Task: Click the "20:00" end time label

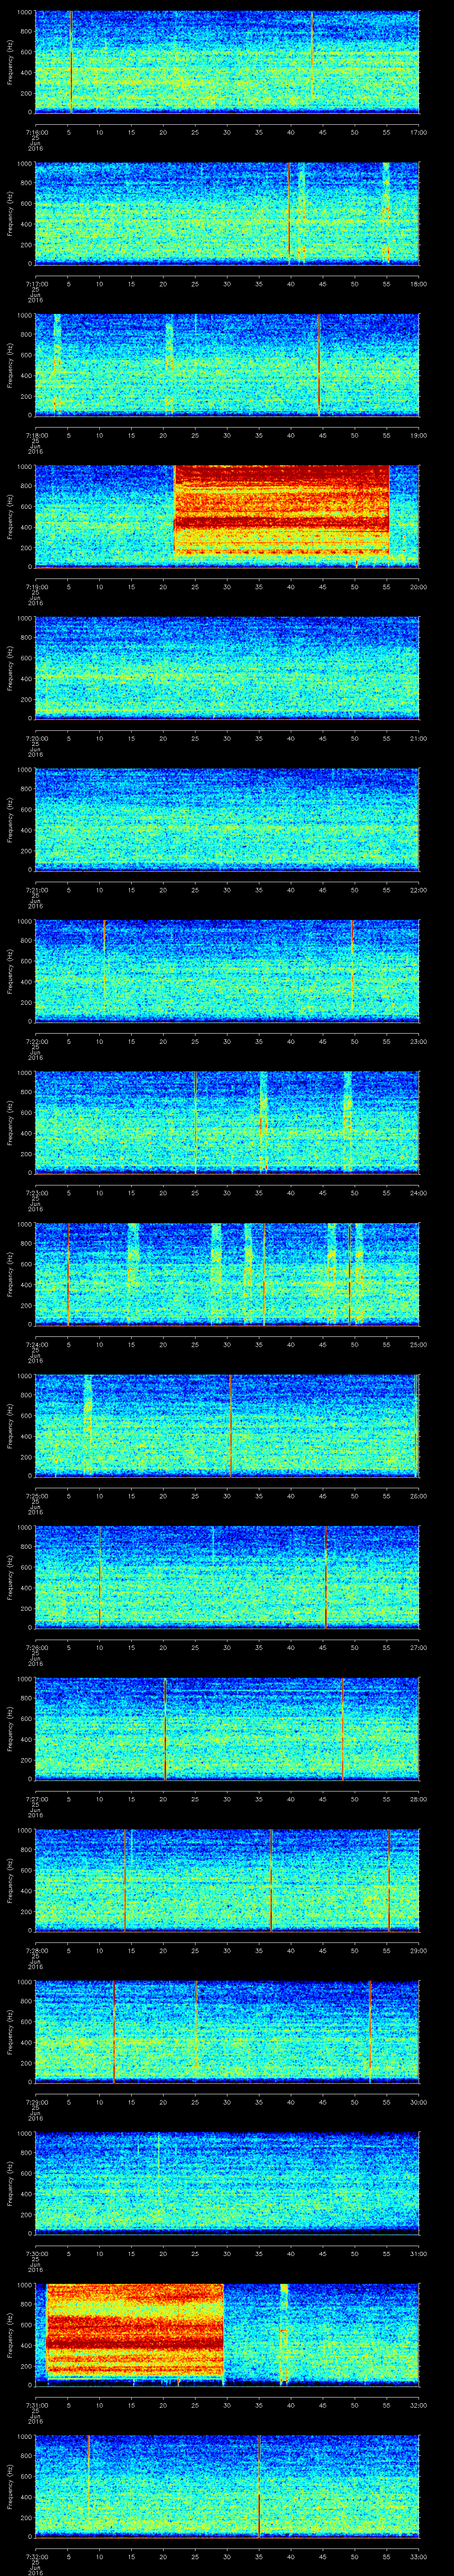Action: [x=418, y=587]
